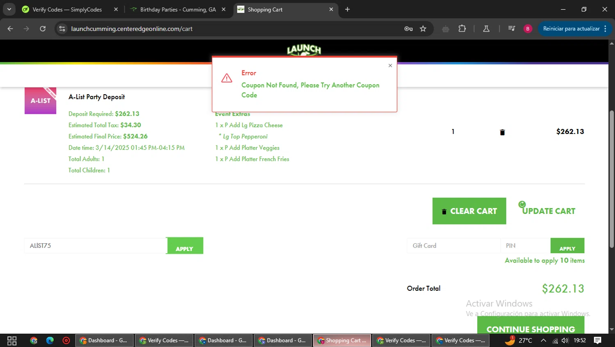Close the Verify Codes browser tab
Screen dimensions: 615x347
[x=116, y=9]
